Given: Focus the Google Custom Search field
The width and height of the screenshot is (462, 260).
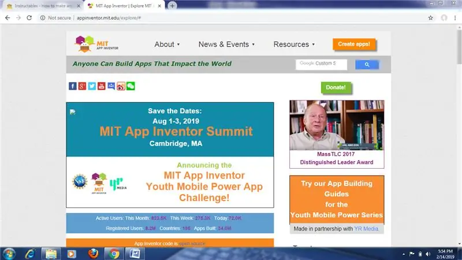Looking at the screenshot, I should coord(321,64).
